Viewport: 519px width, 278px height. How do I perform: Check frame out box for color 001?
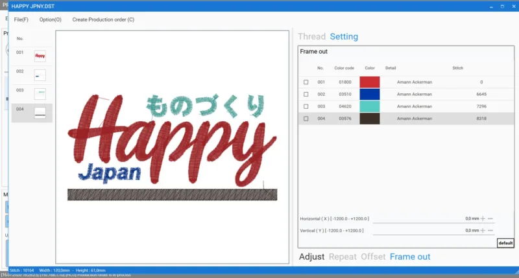306,82
